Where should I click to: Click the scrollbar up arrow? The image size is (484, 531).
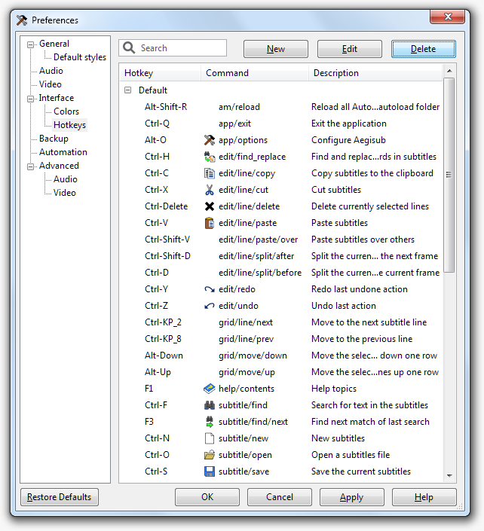449,71
